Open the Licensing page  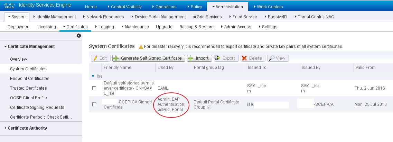[47, 27]
